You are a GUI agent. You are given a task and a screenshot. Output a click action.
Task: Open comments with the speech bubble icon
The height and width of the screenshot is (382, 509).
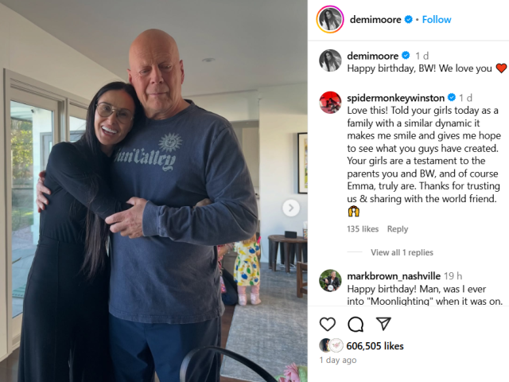[356, 324]
